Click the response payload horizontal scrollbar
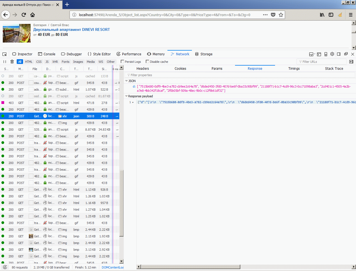This screenshot has height=271, width=356. (191, 267)
